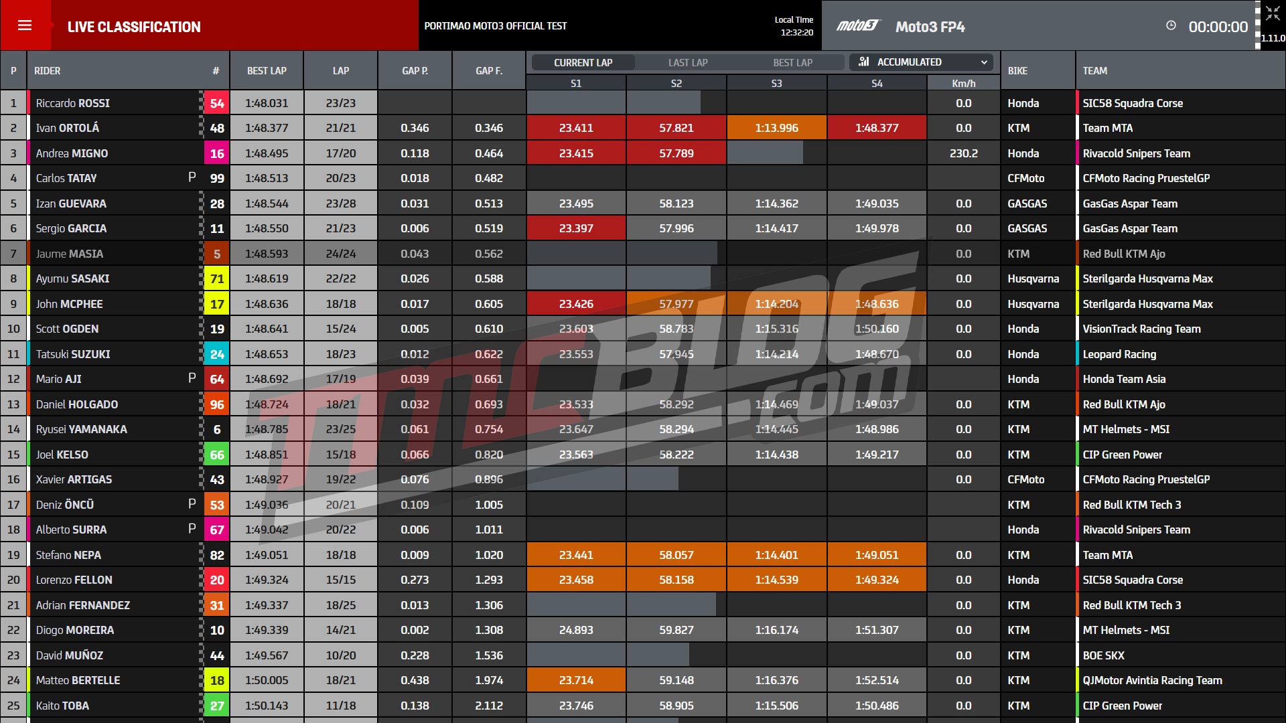Click the S3 sector header
Screen dimensions: 1286x723
[x=777, y=84]
